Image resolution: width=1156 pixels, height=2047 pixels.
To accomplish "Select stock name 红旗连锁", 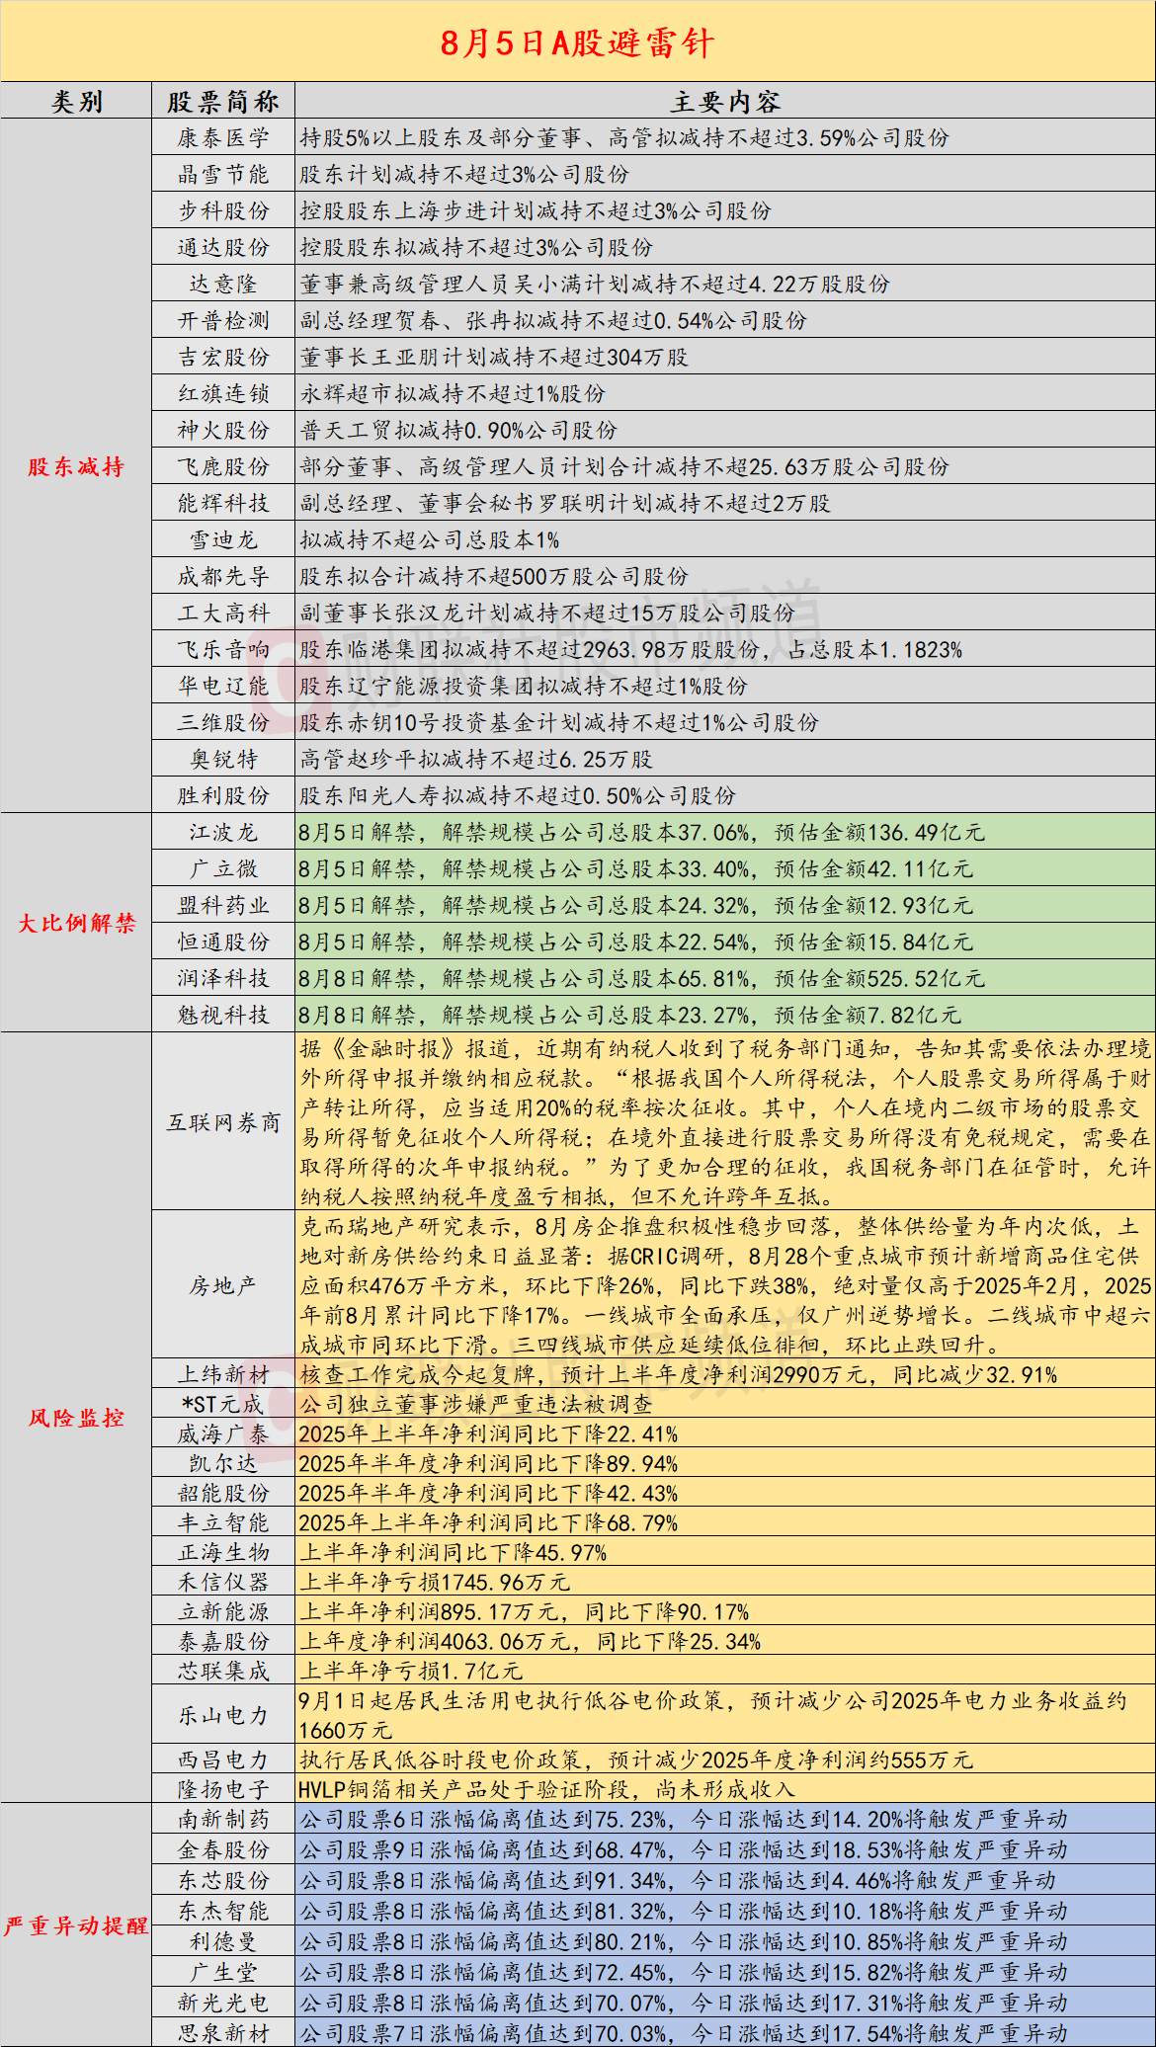I will (x=223, y=393).
